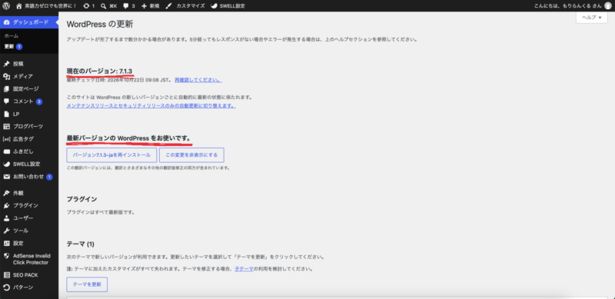Click メンテナンスリリース自動更新切り替え link
The height and width of the screenshot is (299, 615).
click(x=151, y=106)
